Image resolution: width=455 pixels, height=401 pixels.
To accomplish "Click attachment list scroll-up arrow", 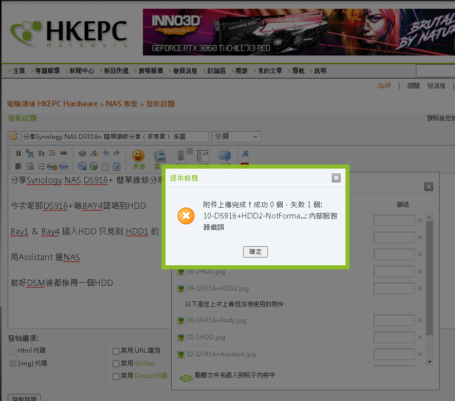I will [x=429, y=217].
